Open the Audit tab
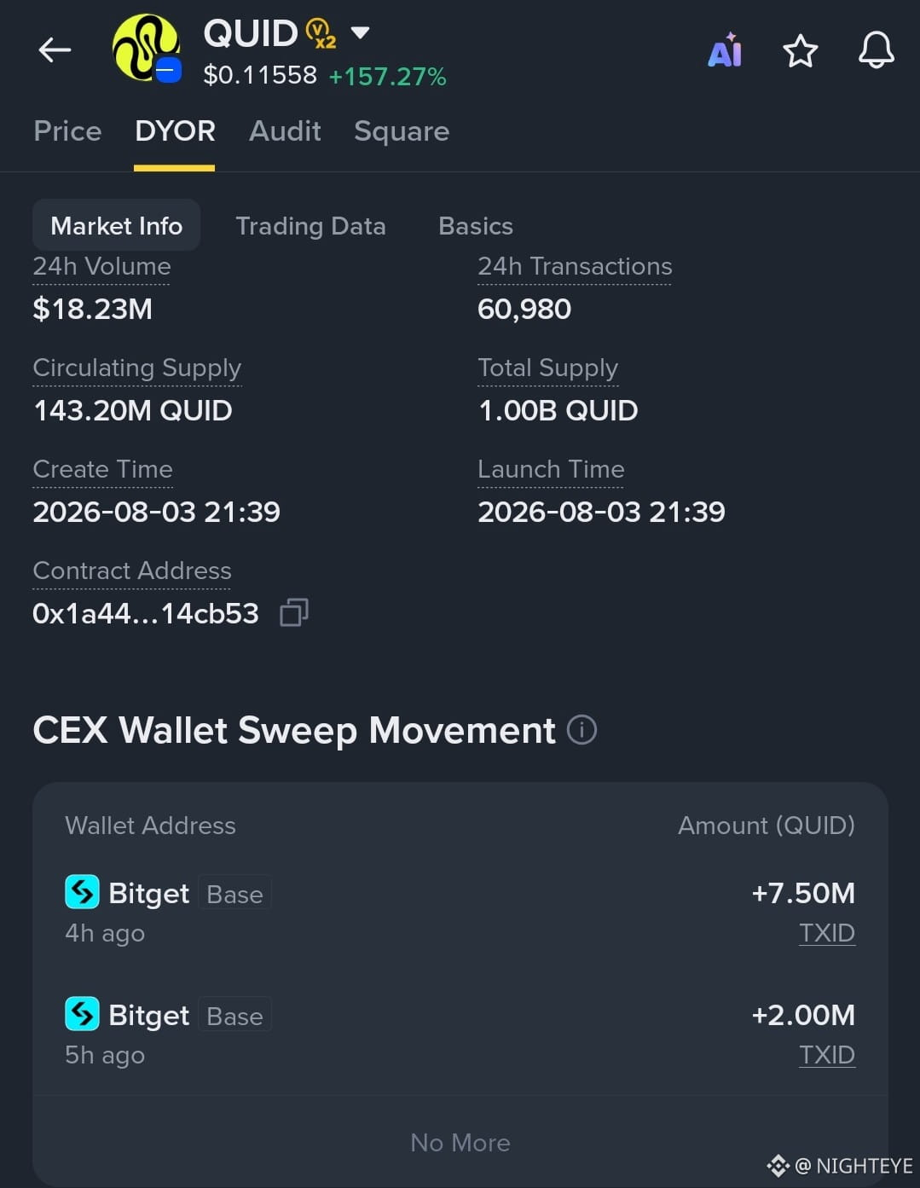 [x=285, y=130]
